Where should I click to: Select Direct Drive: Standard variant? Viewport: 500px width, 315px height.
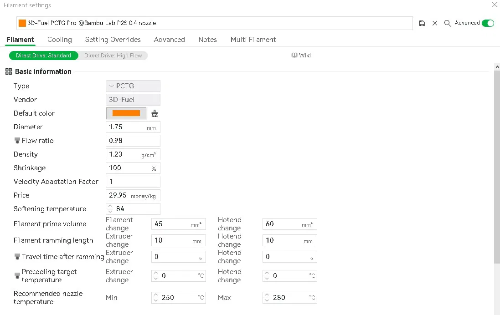[x=43, y=56]
